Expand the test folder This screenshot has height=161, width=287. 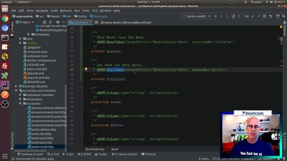tap(20, 39)
